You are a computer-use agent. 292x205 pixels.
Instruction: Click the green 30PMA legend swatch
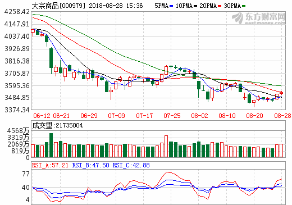(x=244, y=6)
